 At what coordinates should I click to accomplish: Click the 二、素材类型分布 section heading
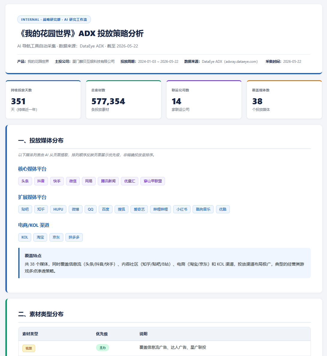pos(41,314)
